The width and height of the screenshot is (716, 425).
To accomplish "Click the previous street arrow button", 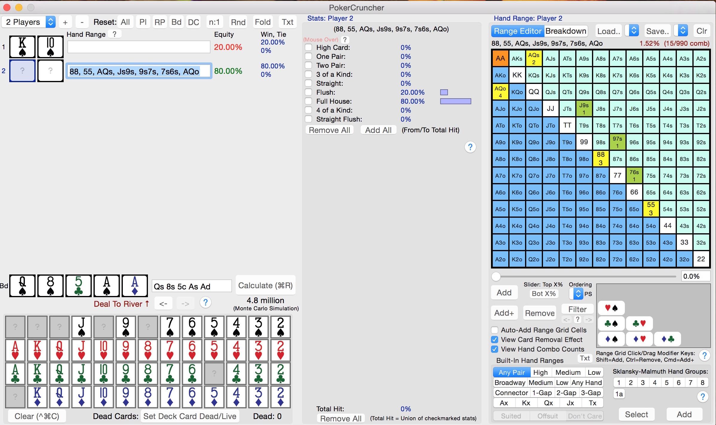I will click(163, 304).
